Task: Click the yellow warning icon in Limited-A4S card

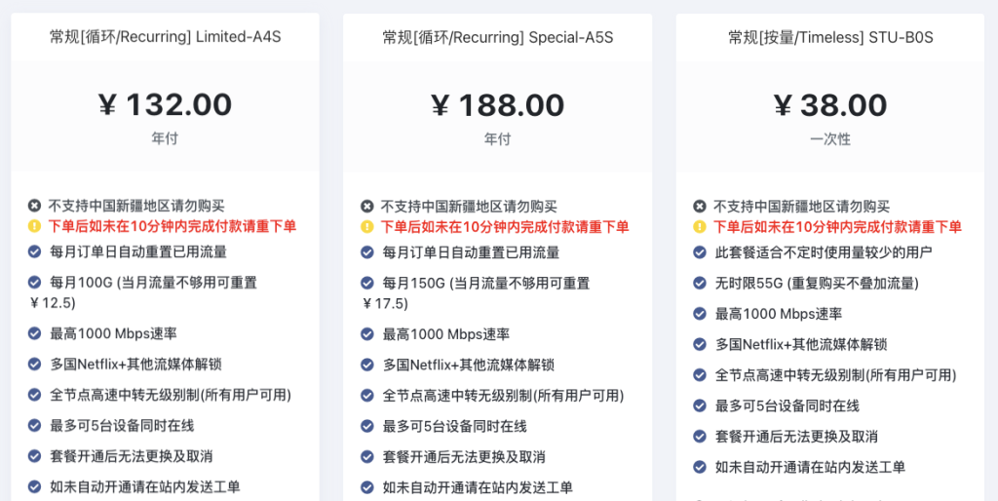Action: (34, 227)
